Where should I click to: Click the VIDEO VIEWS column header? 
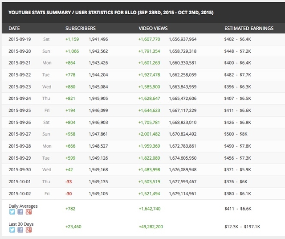click(153, 29)
